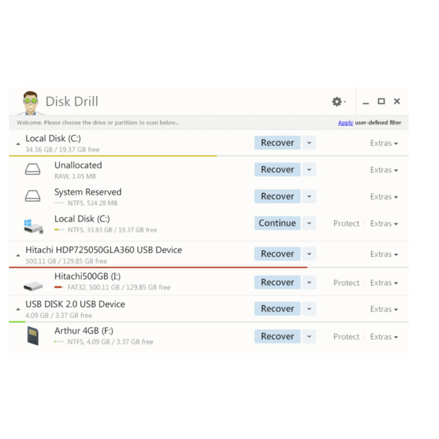The height and width of the screenshot is (439, 439).
Task: Select the Windows Local Disk (C:) partition icon
Action: click(33, 225)
